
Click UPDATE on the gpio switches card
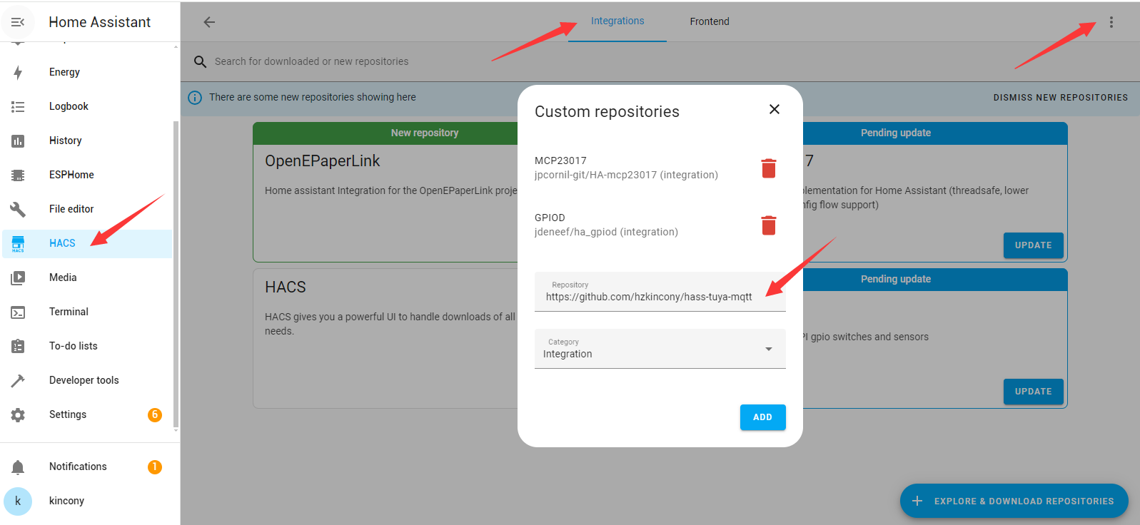(1033, 392)
